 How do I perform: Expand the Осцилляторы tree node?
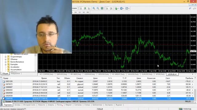coord(6,57)
